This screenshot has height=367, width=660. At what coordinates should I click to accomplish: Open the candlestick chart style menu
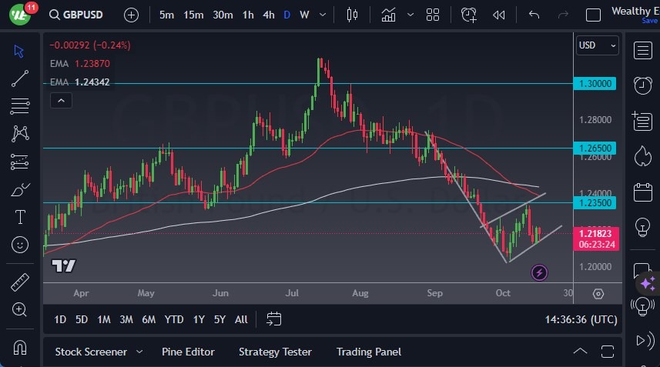353,15
